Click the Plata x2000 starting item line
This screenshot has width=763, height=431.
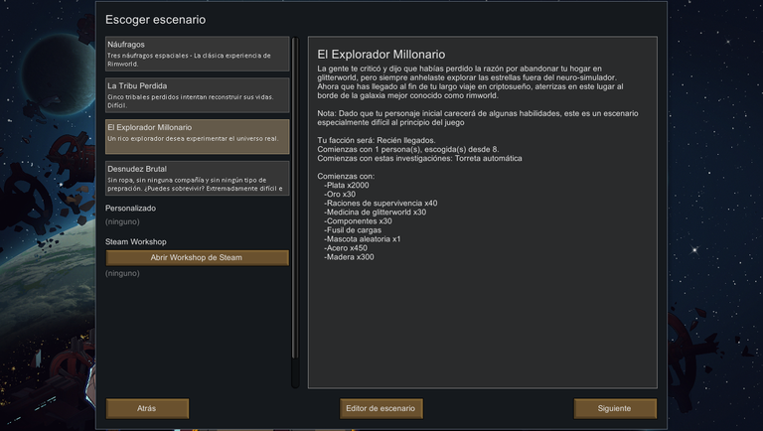pos(347,186)
